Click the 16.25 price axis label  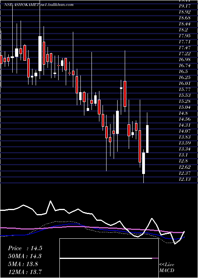point(185,77)
